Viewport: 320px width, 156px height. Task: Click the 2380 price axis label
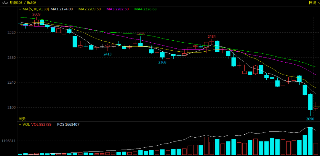[11, 58]
